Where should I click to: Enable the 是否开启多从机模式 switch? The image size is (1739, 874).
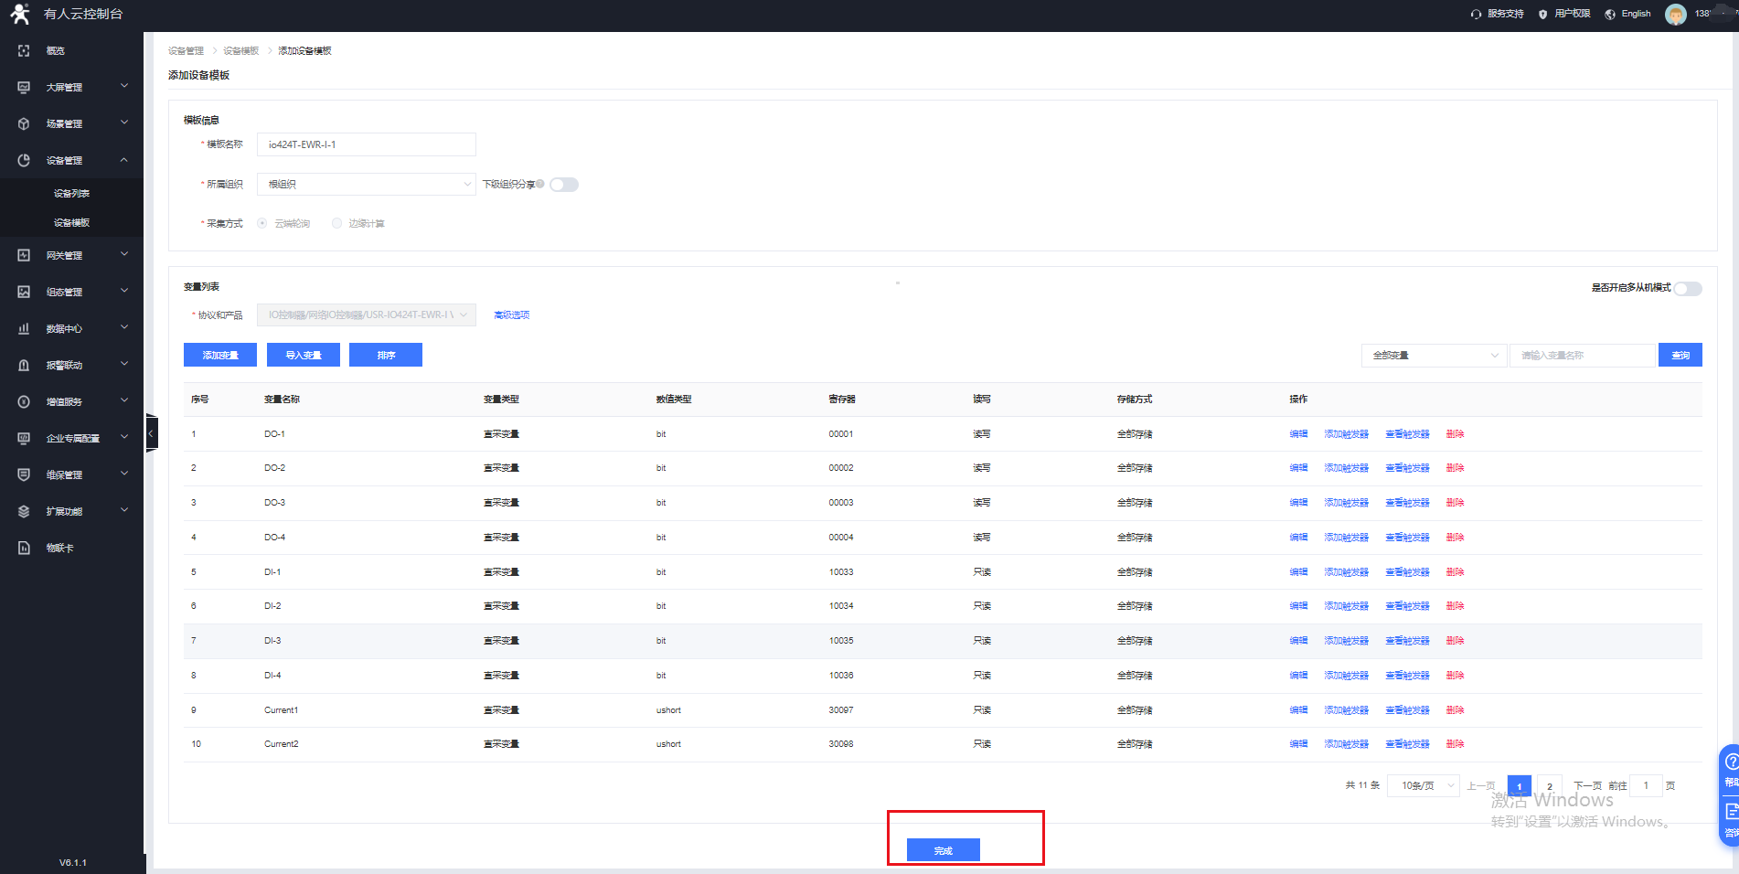pyautogui.click(x=1688, y=289)
